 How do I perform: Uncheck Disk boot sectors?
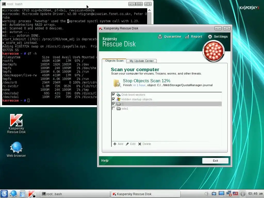point(113,94)
